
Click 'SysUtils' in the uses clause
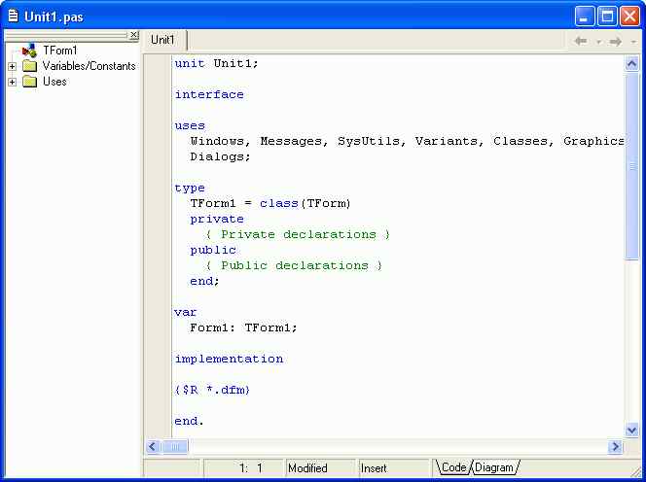click(369, 141)
